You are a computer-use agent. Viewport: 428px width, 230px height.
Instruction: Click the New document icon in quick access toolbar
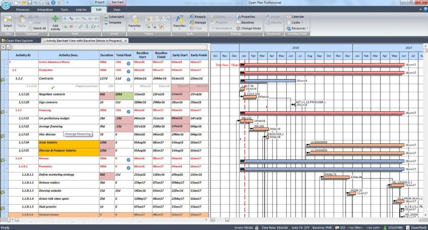[16, 3]
